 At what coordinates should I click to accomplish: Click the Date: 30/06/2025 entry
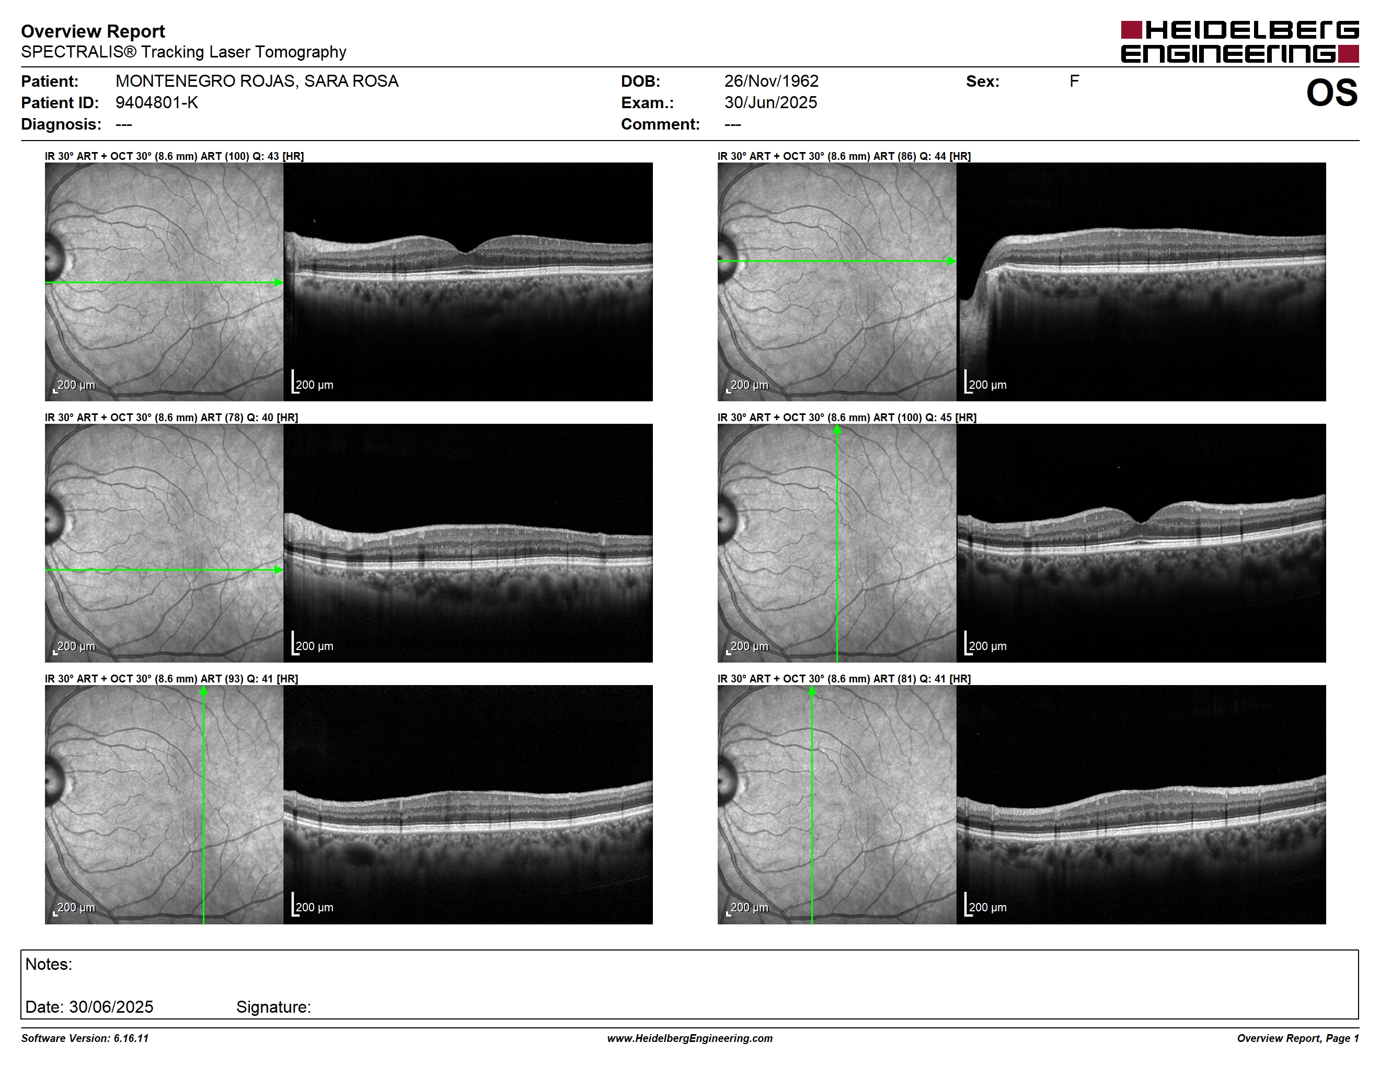[x=89, y=1006]
